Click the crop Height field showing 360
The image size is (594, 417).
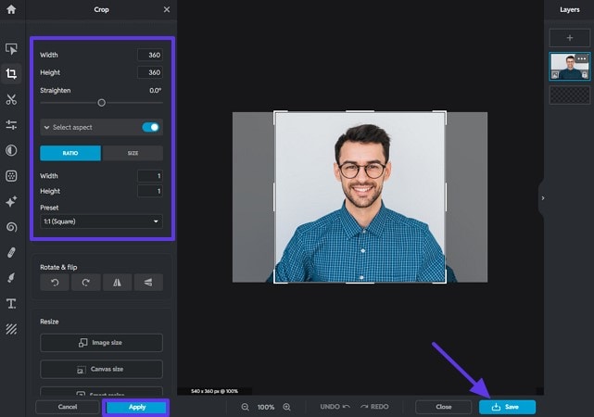coord(150,72)
